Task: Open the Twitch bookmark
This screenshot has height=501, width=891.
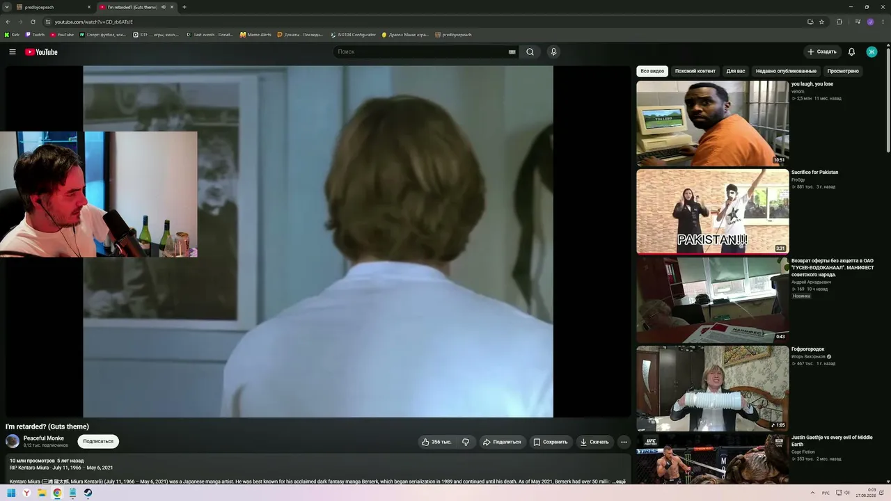Action: (x=35, y=35)
